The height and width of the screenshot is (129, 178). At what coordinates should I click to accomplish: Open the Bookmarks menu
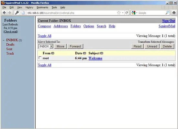[42, 7]
